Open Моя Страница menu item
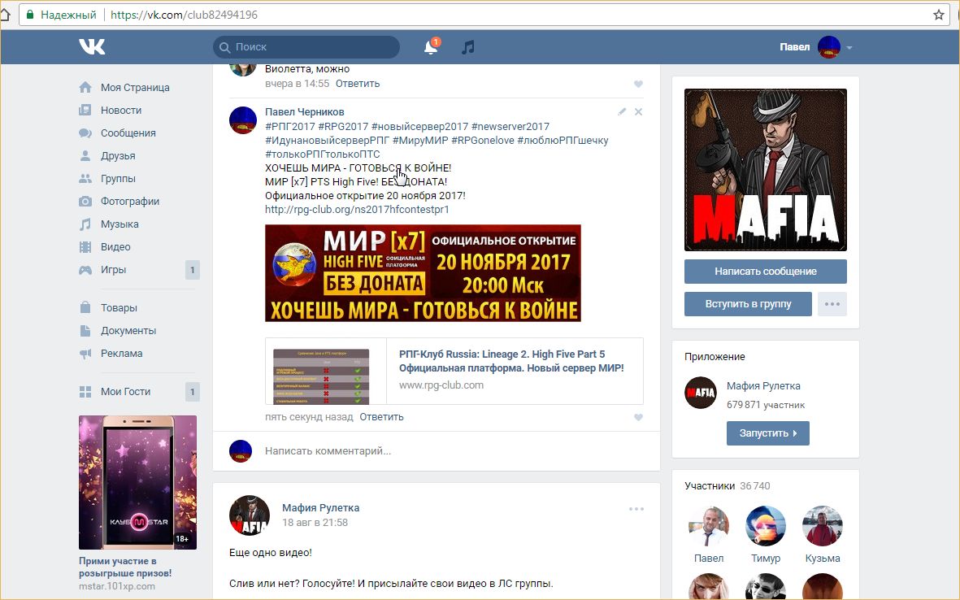The width and height of the screenshot is (960, 600). [x=135, y=88]
